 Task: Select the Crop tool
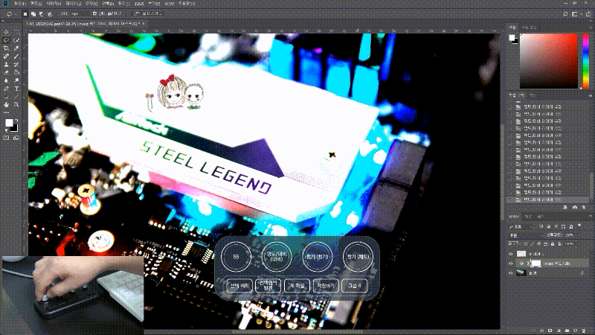6,48
